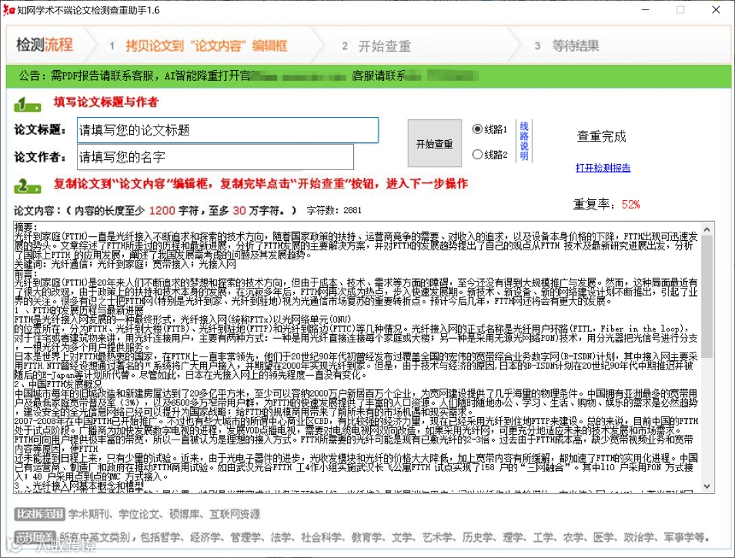Select the 线路2 radio option

click(x=490, y=154)
